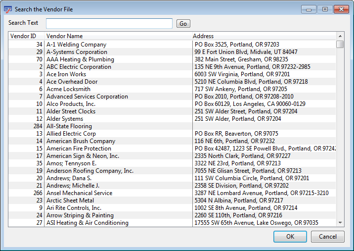Select Anderson Roofing Company, Inc.
Viewport: 354px width, 251px height.
point(89,171)
